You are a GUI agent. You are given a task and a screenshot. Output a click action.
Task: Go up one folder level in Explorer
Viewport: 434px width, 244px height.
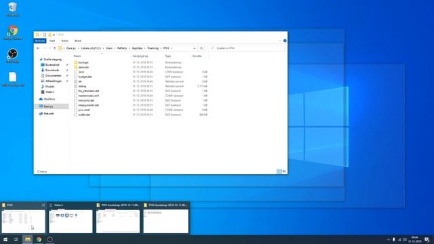(54, 48)
